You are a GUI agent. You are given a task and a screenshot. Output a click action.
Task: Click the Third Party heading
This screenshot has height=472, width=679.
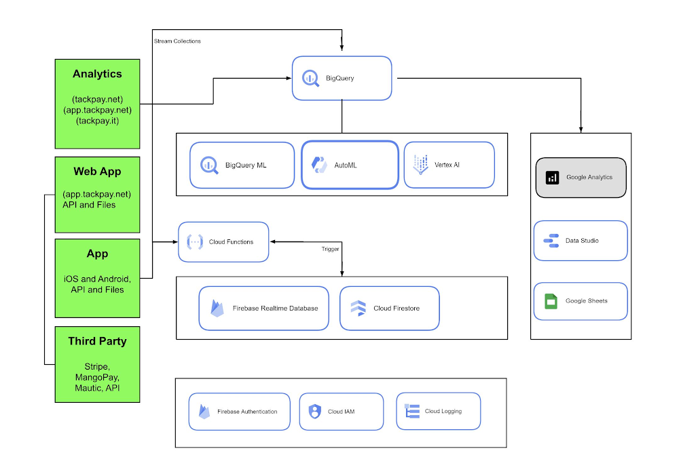coord(97,341)
